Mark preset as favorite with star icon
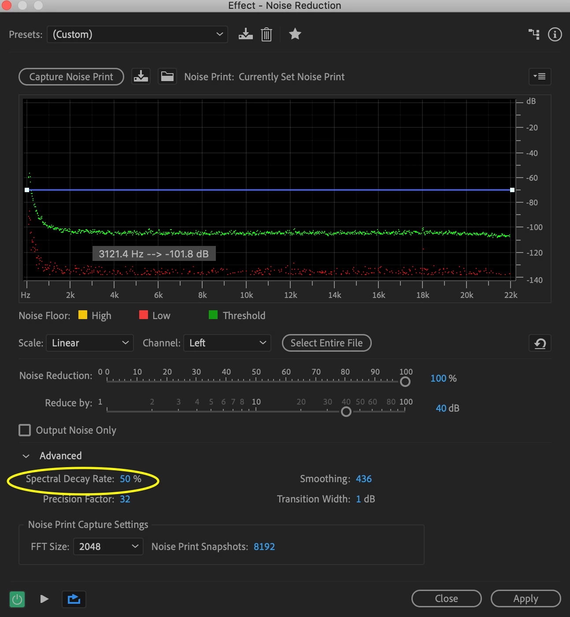This screenshot has width=570, height=617. point(295,34)
